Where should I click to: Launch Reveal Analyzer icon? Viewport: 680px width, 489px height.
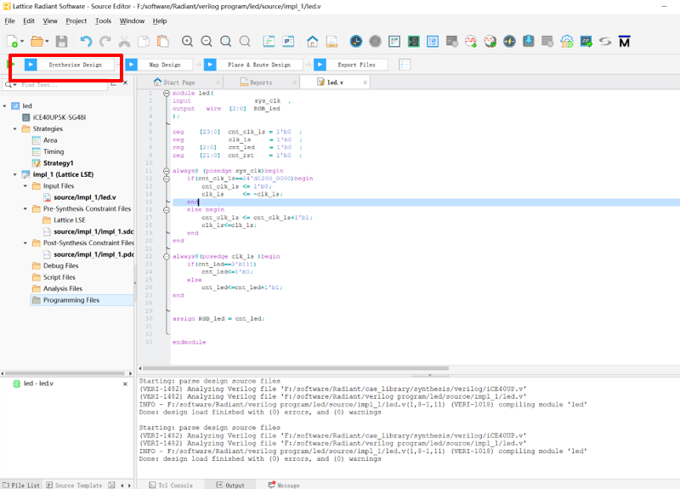490,42
